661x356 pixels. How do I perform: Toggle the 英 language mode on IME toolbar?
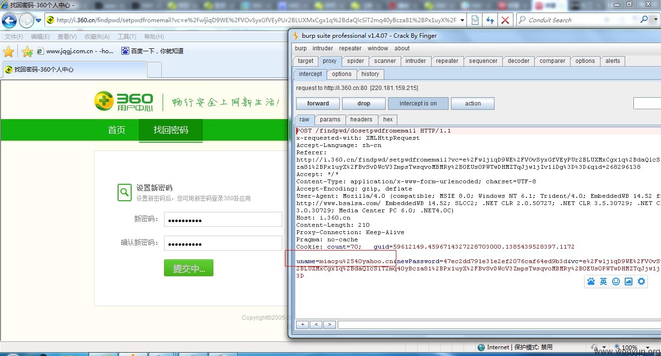pyautogui.click(x=603, y=282)
